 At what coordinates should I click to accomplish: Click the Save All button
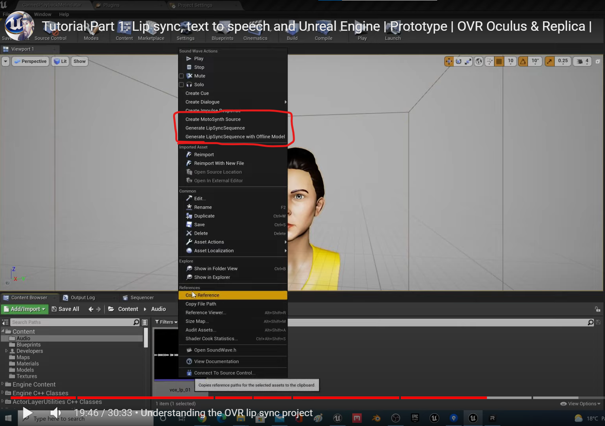(x=66, y=309)
